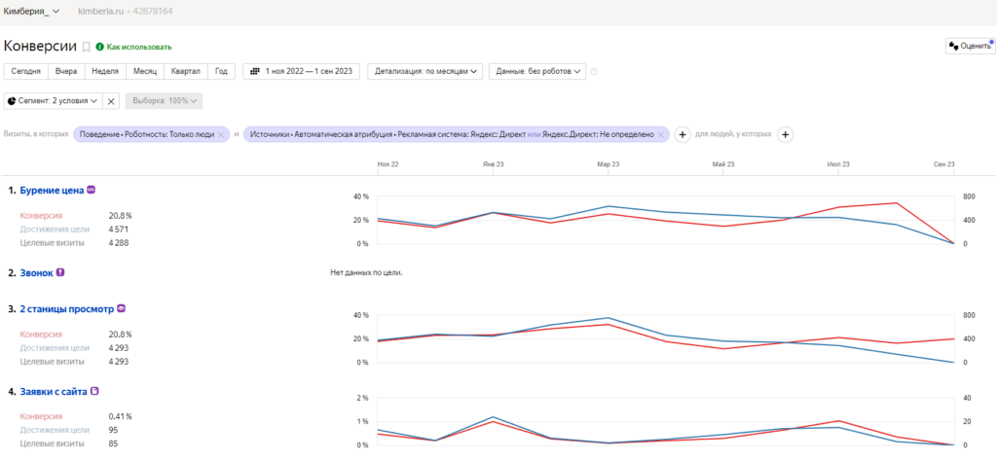Toggle Целевые визиты under Заявки с сайта
Image resolution: width=997 pixels, height=460 pixels.
point(53,444)
